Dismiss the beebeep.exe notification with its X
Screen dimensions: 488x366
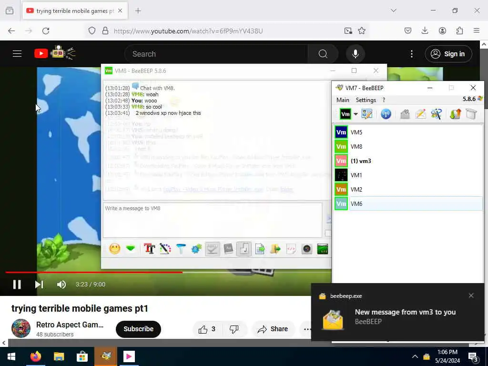(x=471, y=295)
